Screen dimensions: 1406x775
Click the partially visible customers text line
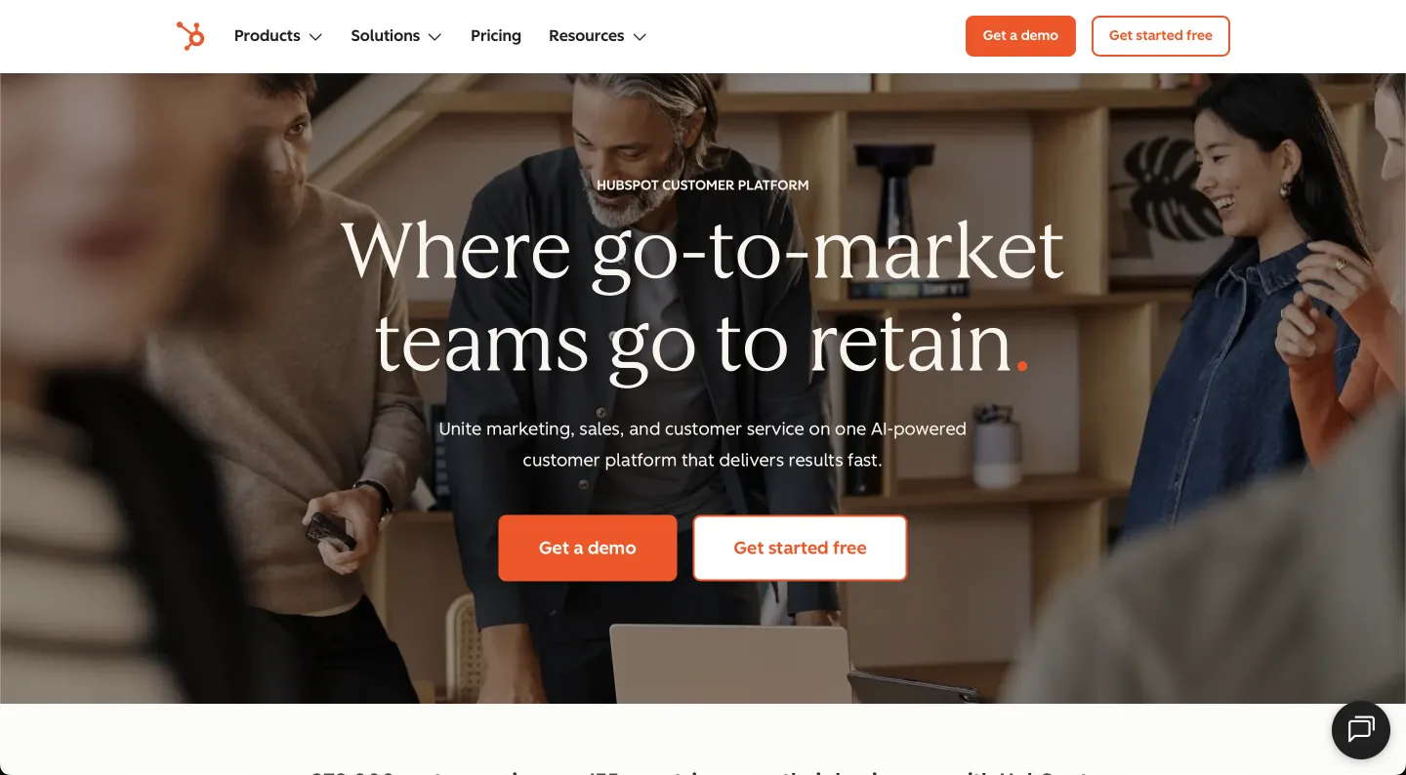point(702,770)
